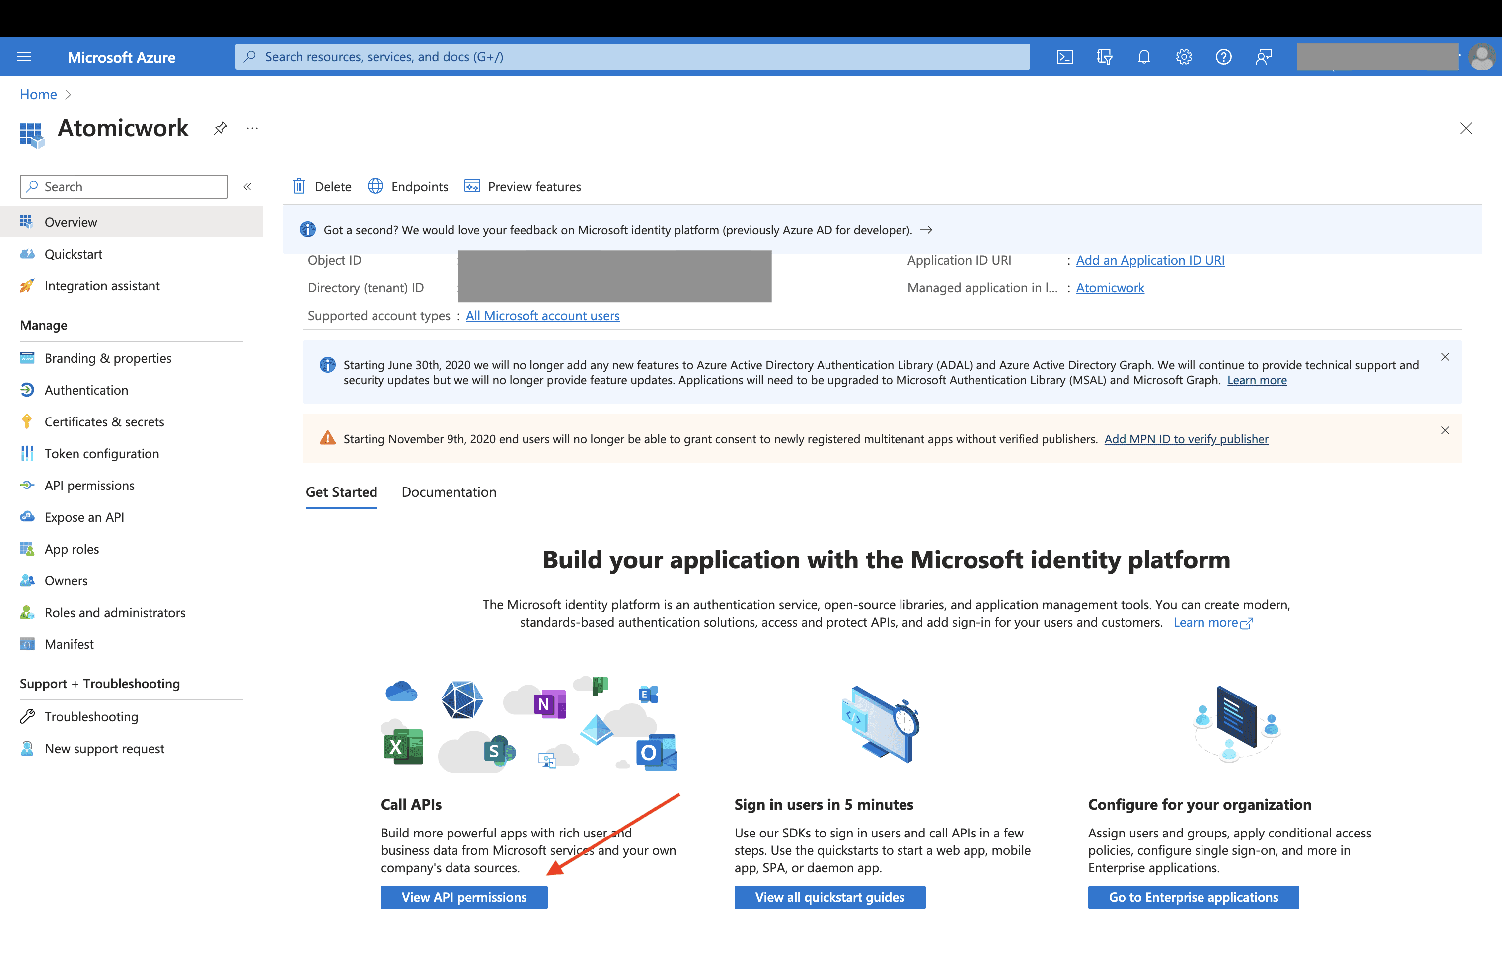The height and width of the screenshot is (975, 1502).
Task: Click the Preview features icon
Action: tap(472, 186)
